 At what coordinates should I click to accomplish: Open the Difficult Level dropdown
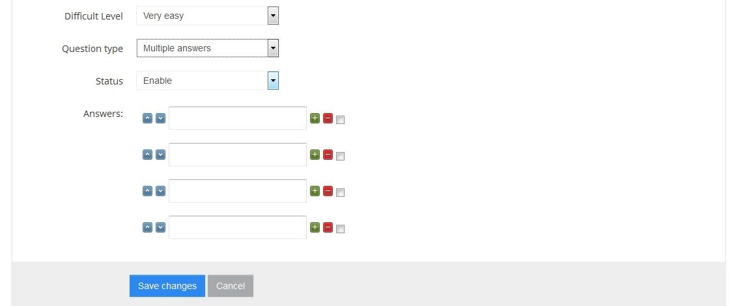tap(208, 16)
